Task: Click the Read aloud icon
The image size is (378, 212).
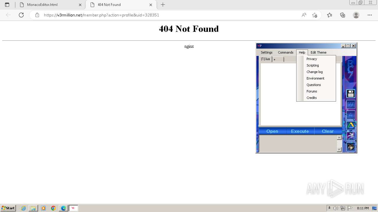Action: pos(304,15)
